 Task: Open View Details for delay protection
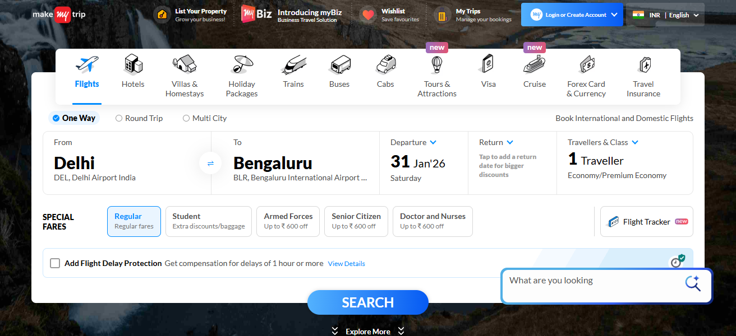click(x=346, y=263)
